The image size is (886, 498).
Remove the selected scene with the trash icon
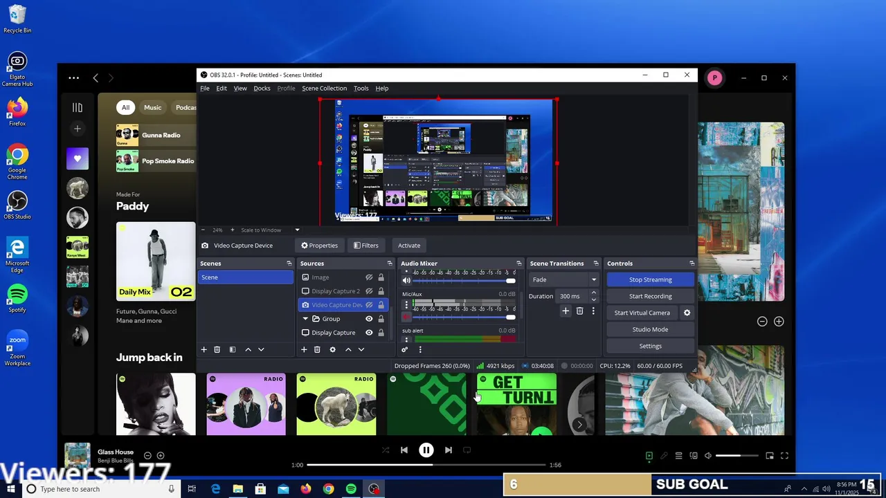pos(217,349)
